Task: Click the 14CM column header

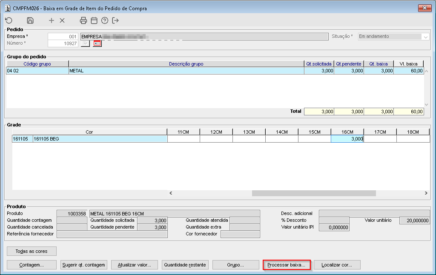Action: coord(282,132)
